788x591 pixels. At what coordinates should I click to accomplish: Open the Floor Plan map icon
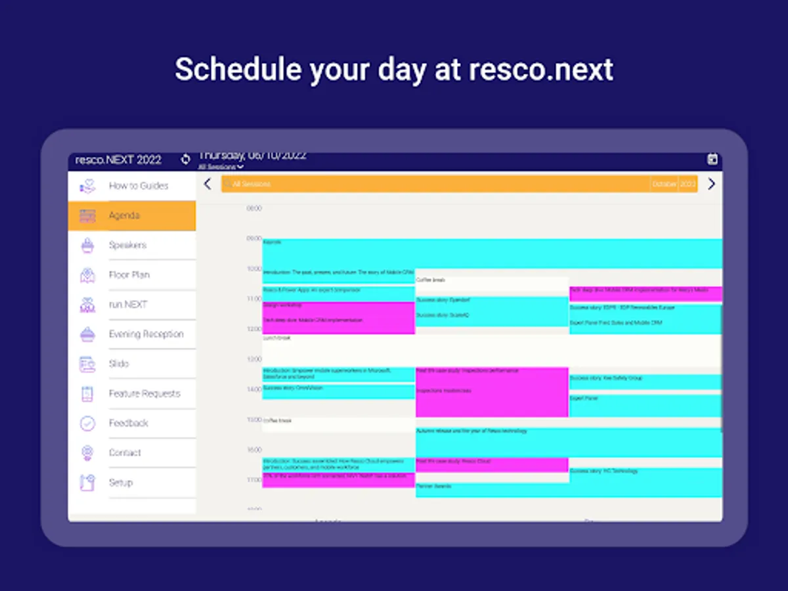pyautogui.click(x=87, y=275)
